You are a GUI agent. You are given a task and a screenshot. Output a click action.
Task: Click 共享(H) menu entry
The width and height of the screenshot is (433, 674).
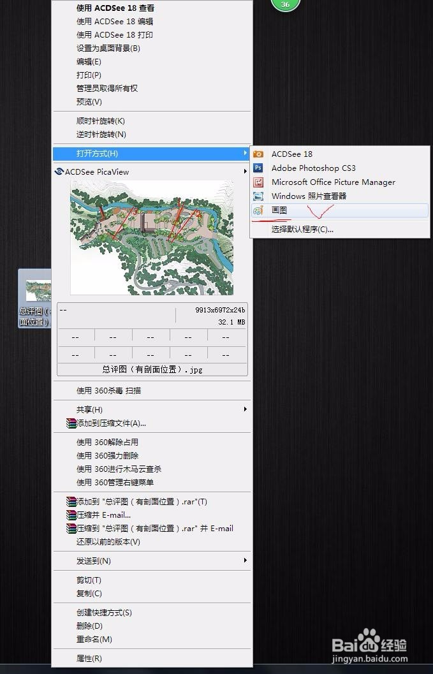tap(89, 409)
